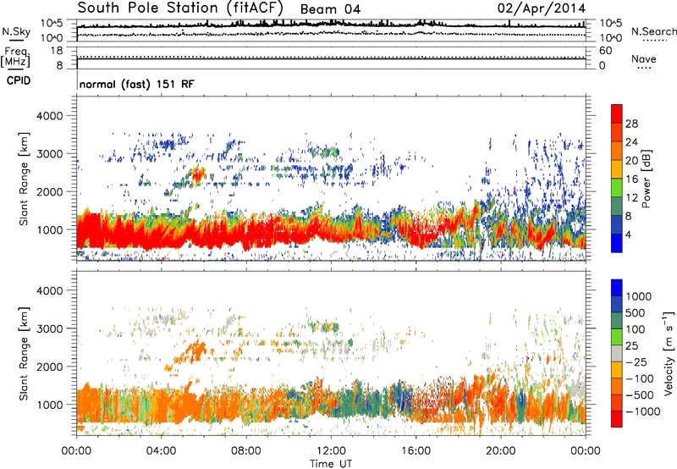Click the "18" frequency axis tick

[x=56, y=51]
